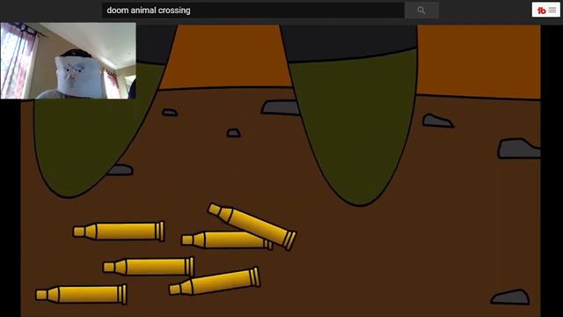Click the animated video frame with bullet casings

pyautogui.click(x=281, y=171)
